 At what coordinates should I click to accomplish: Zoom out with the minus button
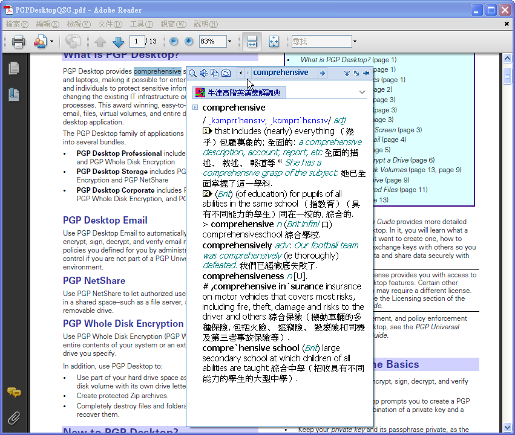coord(174,41)
